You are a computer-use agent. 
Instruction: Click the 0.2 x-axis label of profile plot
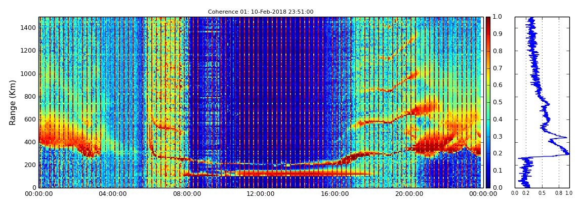(526, 193)
